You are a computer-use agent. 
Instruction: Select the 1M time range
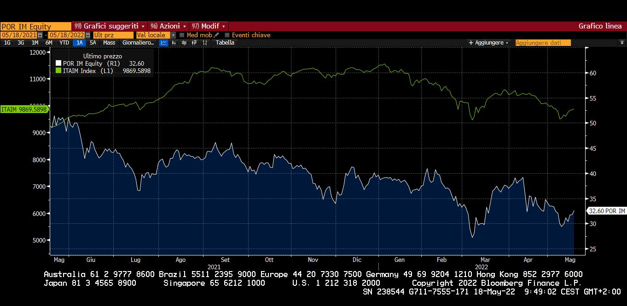click(x=35, y=43)
